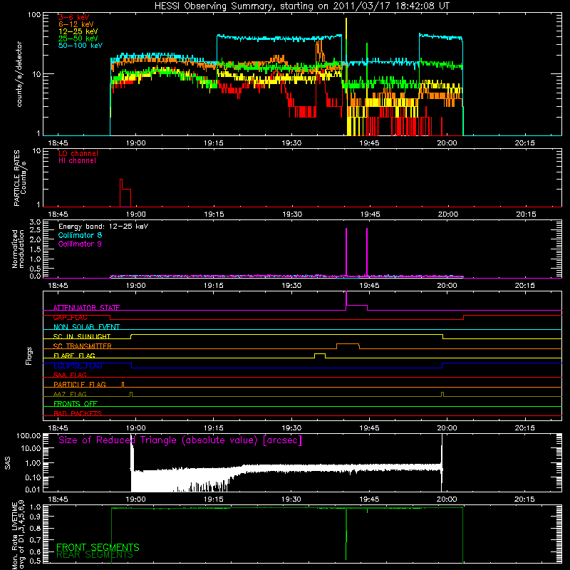This screenshot has width=570, height=570.
Task: Click the SC_IN_SUNLIGHT flag label
Action: [x=82, y=336]
